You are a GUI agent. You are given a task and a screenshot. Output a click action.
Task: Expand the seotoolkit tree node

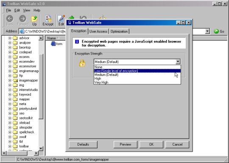click(x=10, y=118)
